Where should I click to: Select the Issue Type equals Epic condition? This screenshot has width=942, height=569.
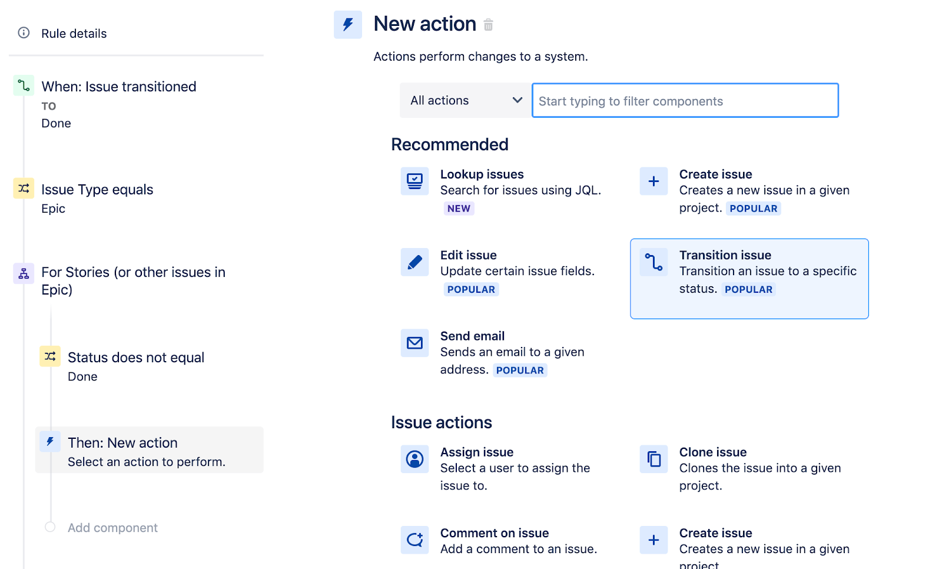tap(97, 189)
